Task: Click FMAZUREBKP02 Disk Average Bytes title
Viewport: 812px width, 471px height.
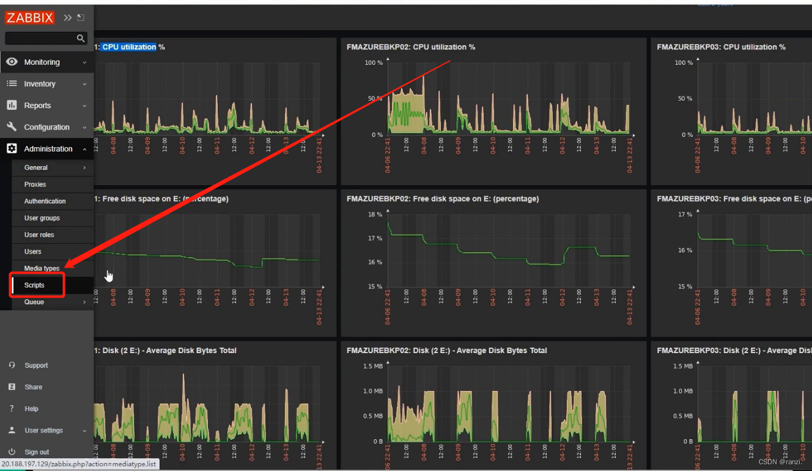Action: click(446, 351)
